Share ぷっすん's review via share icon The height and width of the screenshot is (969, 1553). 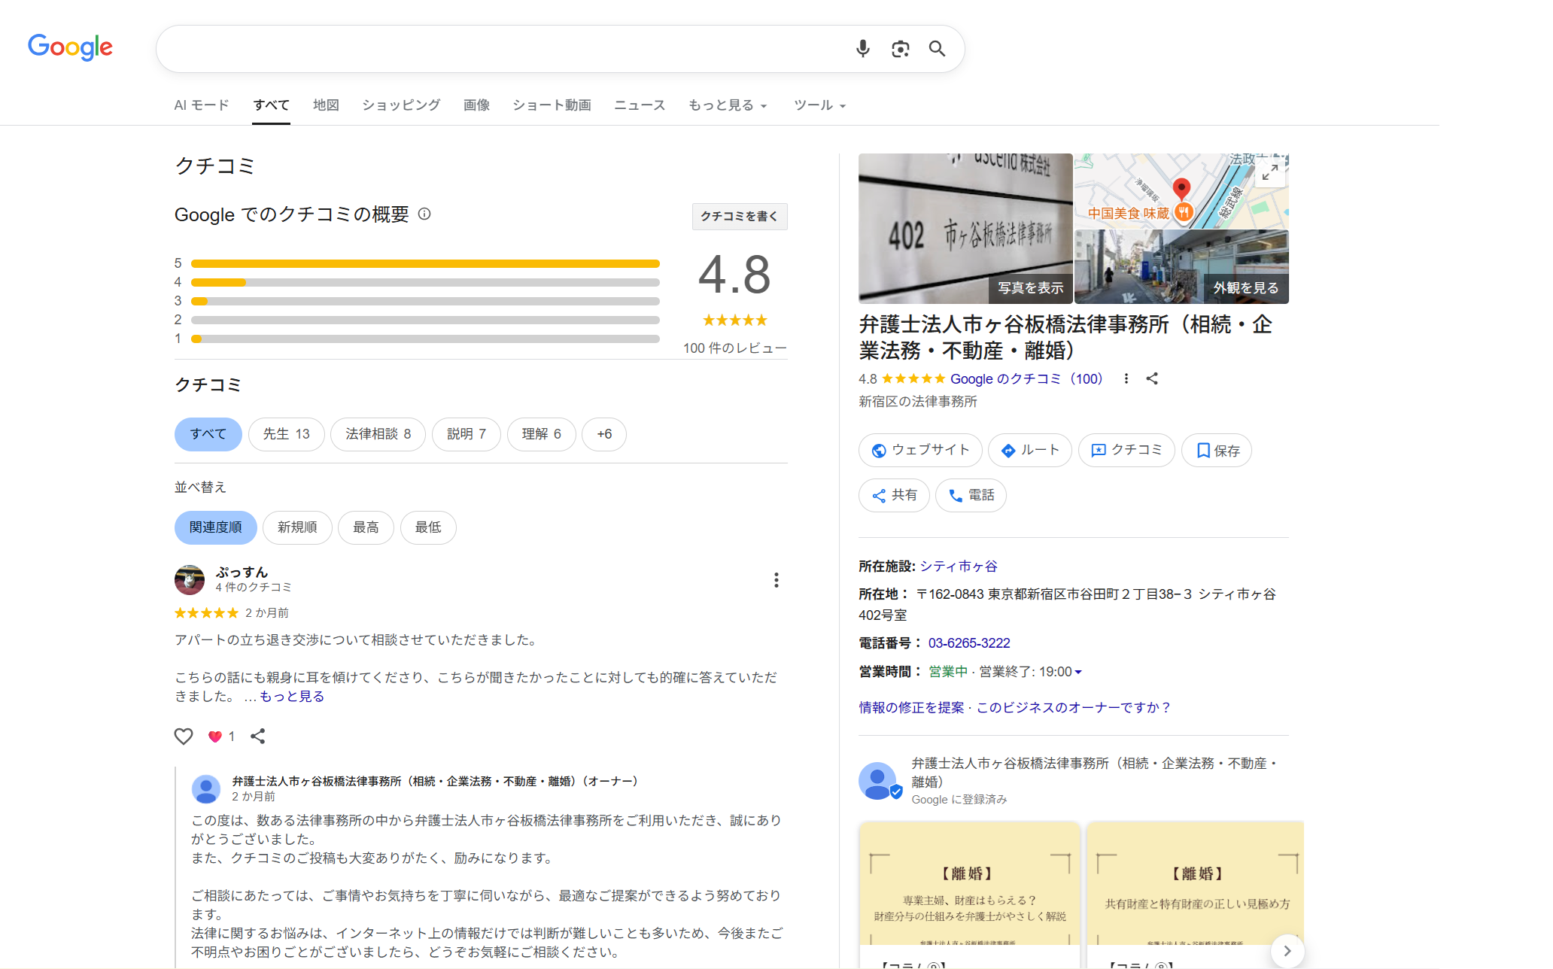pyautogui.click(x=258, y=736)
